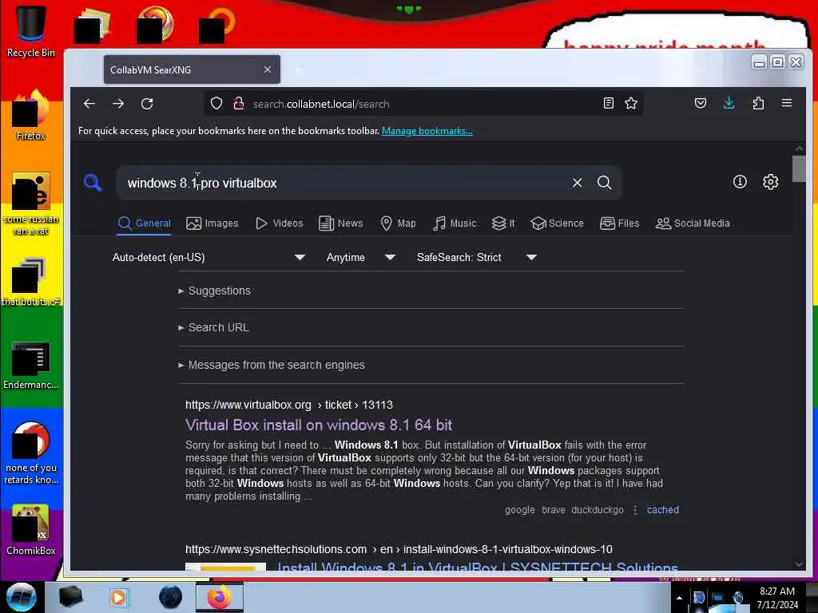Click the insecure connection padlock icon
The image size is (818, 613).
239,104
